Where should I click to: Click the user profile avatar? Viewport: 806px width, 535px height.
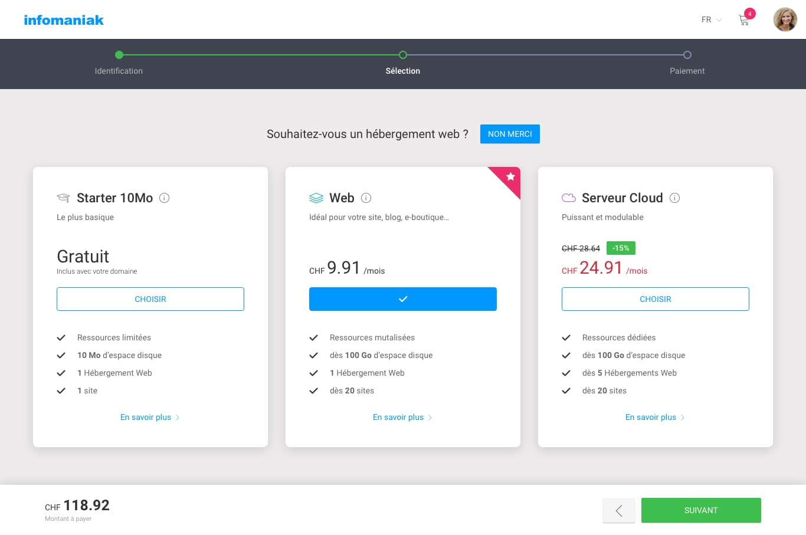(x=785, y=19)
